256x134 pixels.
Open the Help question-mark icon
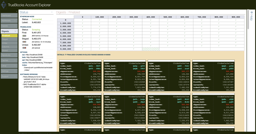point(252,12)
